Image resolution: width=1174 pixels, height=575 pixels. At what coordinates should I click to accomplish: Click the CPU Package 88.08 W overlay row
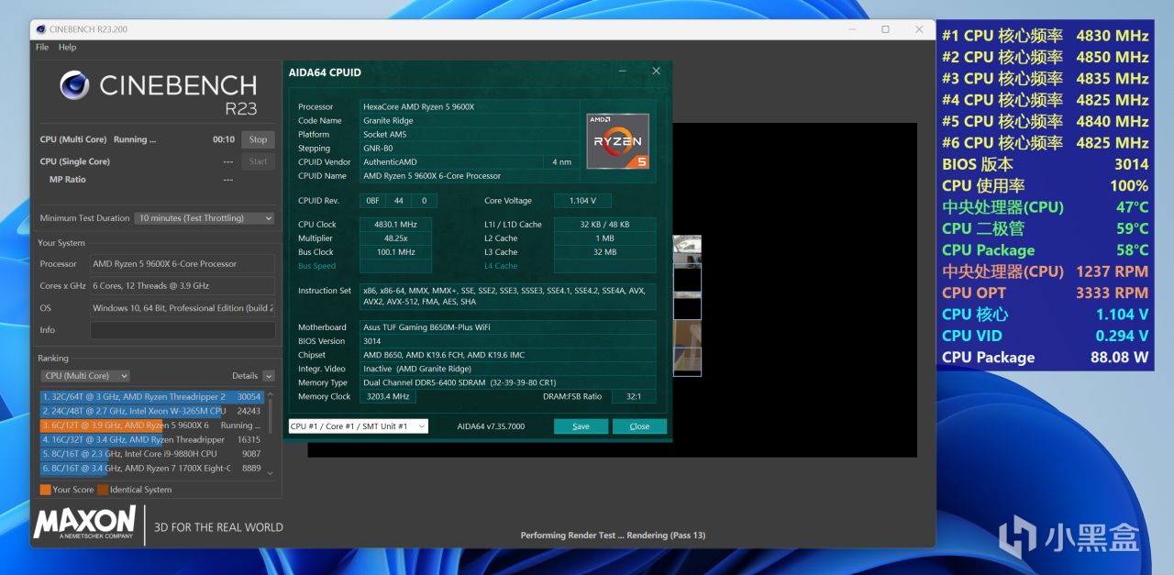(x=1046, y=357)
